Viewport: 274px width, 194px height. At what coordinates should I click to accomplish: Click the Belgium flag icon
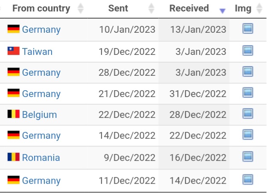[14, 114]
